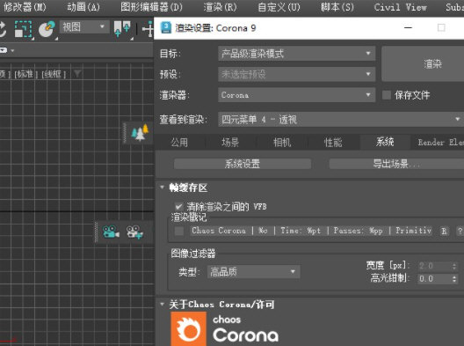Switch to the Common tab
Image resolution: width=464 pixels, height=346 pixels.
click(179, 143)
